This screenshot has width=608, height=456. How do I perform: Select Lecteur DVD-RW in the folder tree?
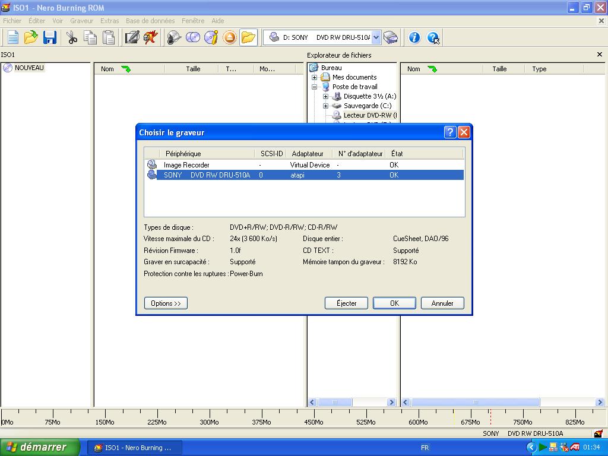370,115
